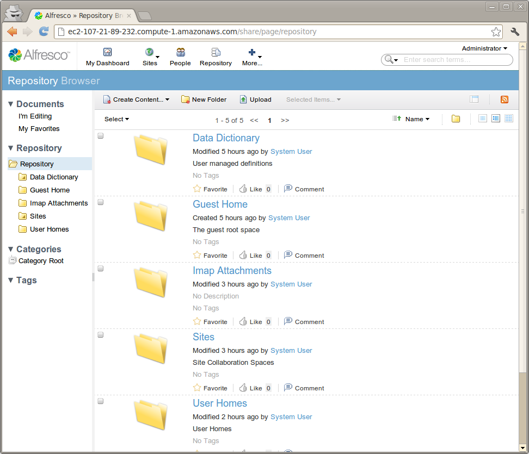Favorite the Guest Home folder

(210, 255)
